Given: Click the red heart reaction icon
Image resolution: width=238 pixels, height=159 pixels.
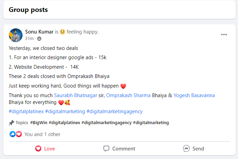Looking at the screenshot, I should 19,134.
